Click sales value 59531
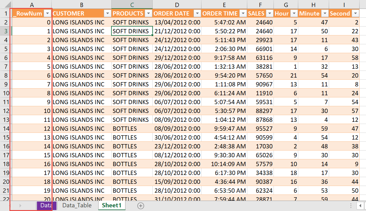Image resolution: width=366 pixels, height=211 pixels. [260, 102]
